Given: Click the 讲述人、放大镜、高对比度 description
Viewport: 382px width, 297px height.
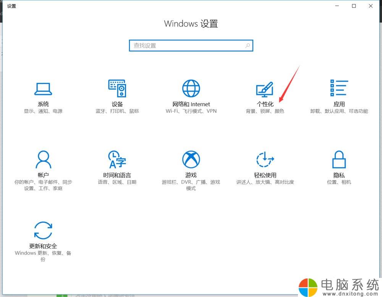Looking at the screenshot, I should (265, 182).
